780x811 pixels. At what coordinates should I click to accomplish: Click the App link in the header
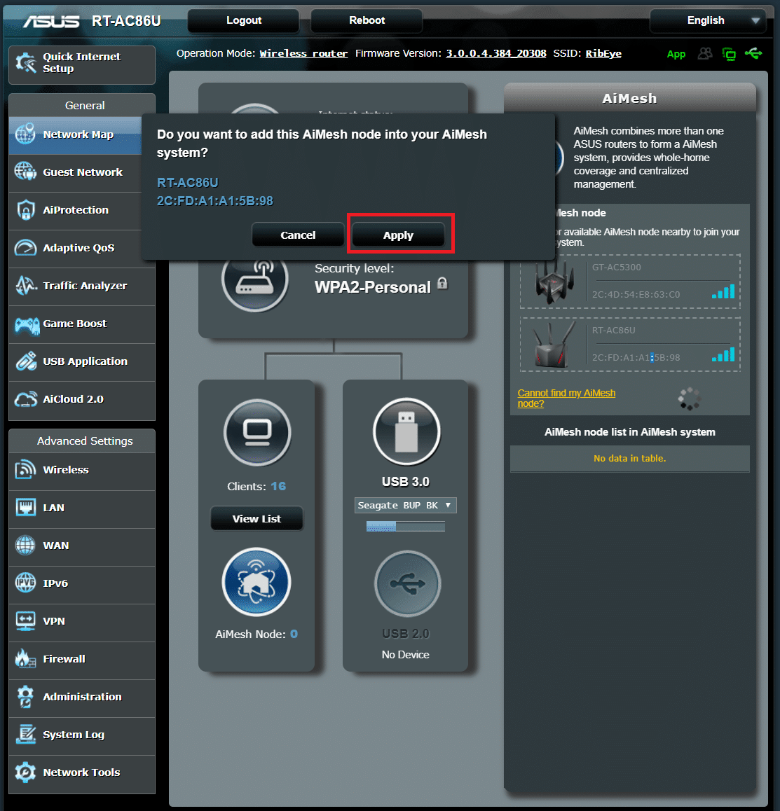(x=676, y=55)
